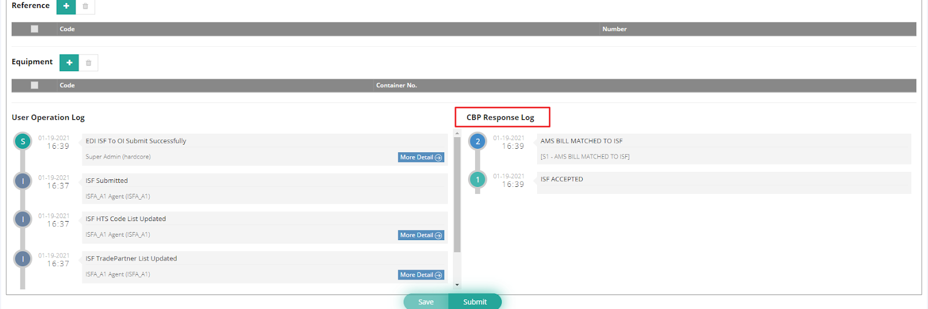Click the ISF Submitted log circle icon
This screenshot has height=309, width=928.
pyautogui.click(x=23, y=181)
